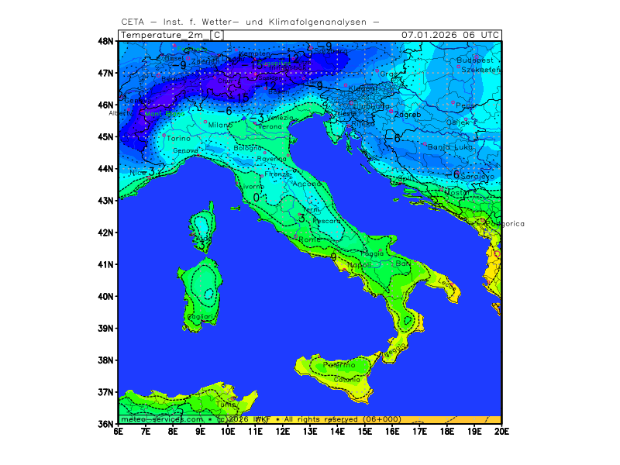Click the Zagreb city label
The width and height of the screenshot is (620, 465).
pyautogui.click(x=408, y=115)
